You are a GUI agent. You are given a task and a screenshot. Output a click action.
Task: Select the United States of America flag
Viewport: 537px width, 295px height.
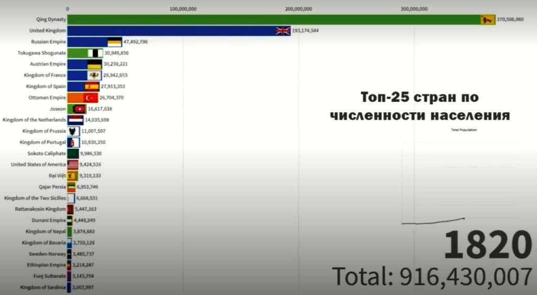coord(73,164)
